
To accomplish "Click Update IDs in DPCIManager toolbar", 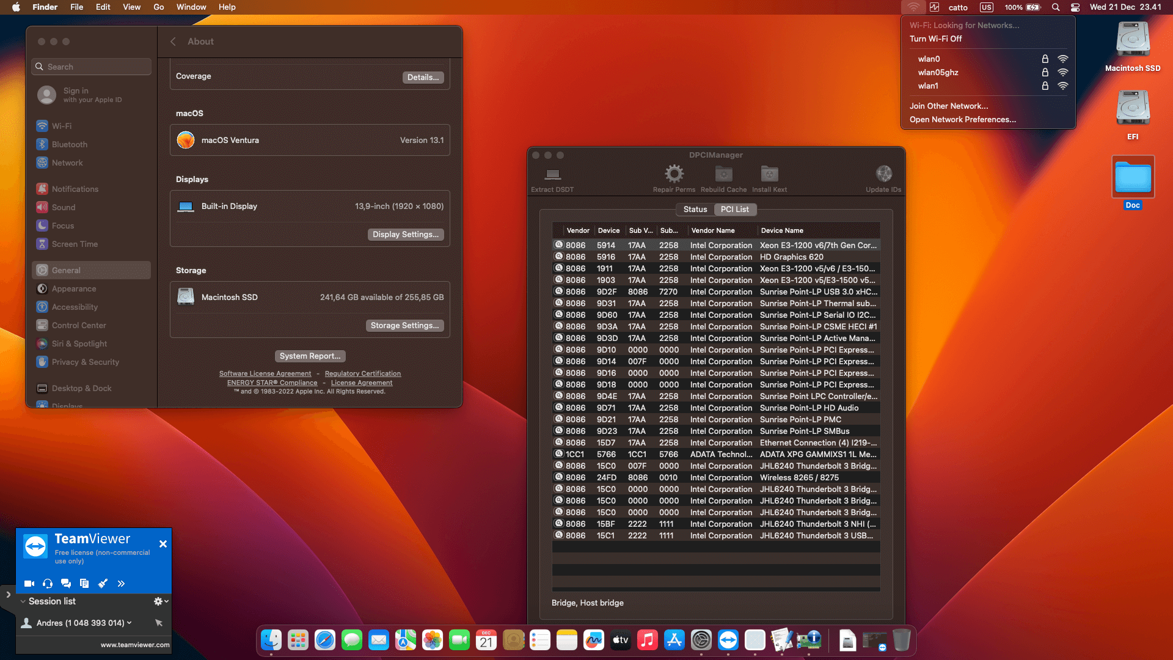I will point(883,178).
